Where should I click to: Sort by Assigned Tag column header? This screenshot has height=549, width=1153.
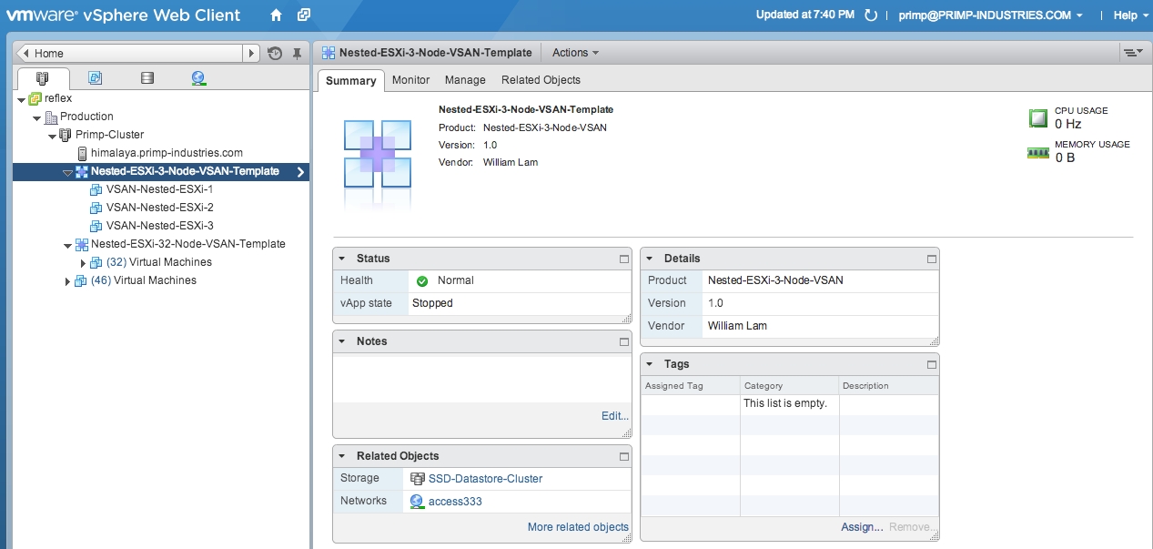[x=691, y=386]
